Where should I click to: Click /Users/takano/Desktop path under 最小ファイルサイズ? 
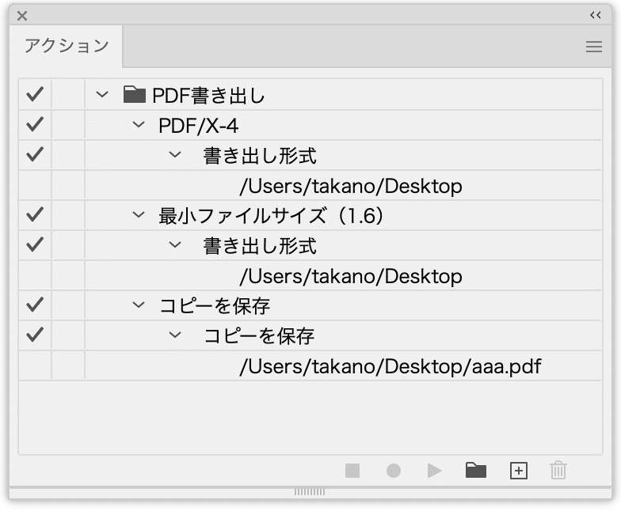click(351, 276)
